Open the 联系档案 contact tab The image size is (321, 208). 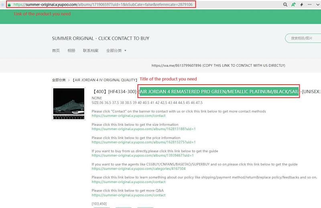pos(91,51)
